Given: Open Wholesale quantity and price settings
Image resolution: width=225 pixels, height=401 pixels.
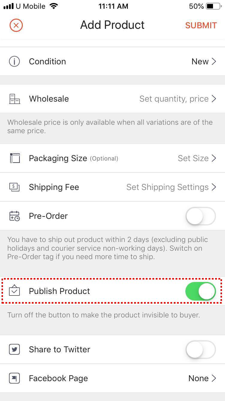Looking at the screenshot, I should pyautogui.click(x=178, y=99).
